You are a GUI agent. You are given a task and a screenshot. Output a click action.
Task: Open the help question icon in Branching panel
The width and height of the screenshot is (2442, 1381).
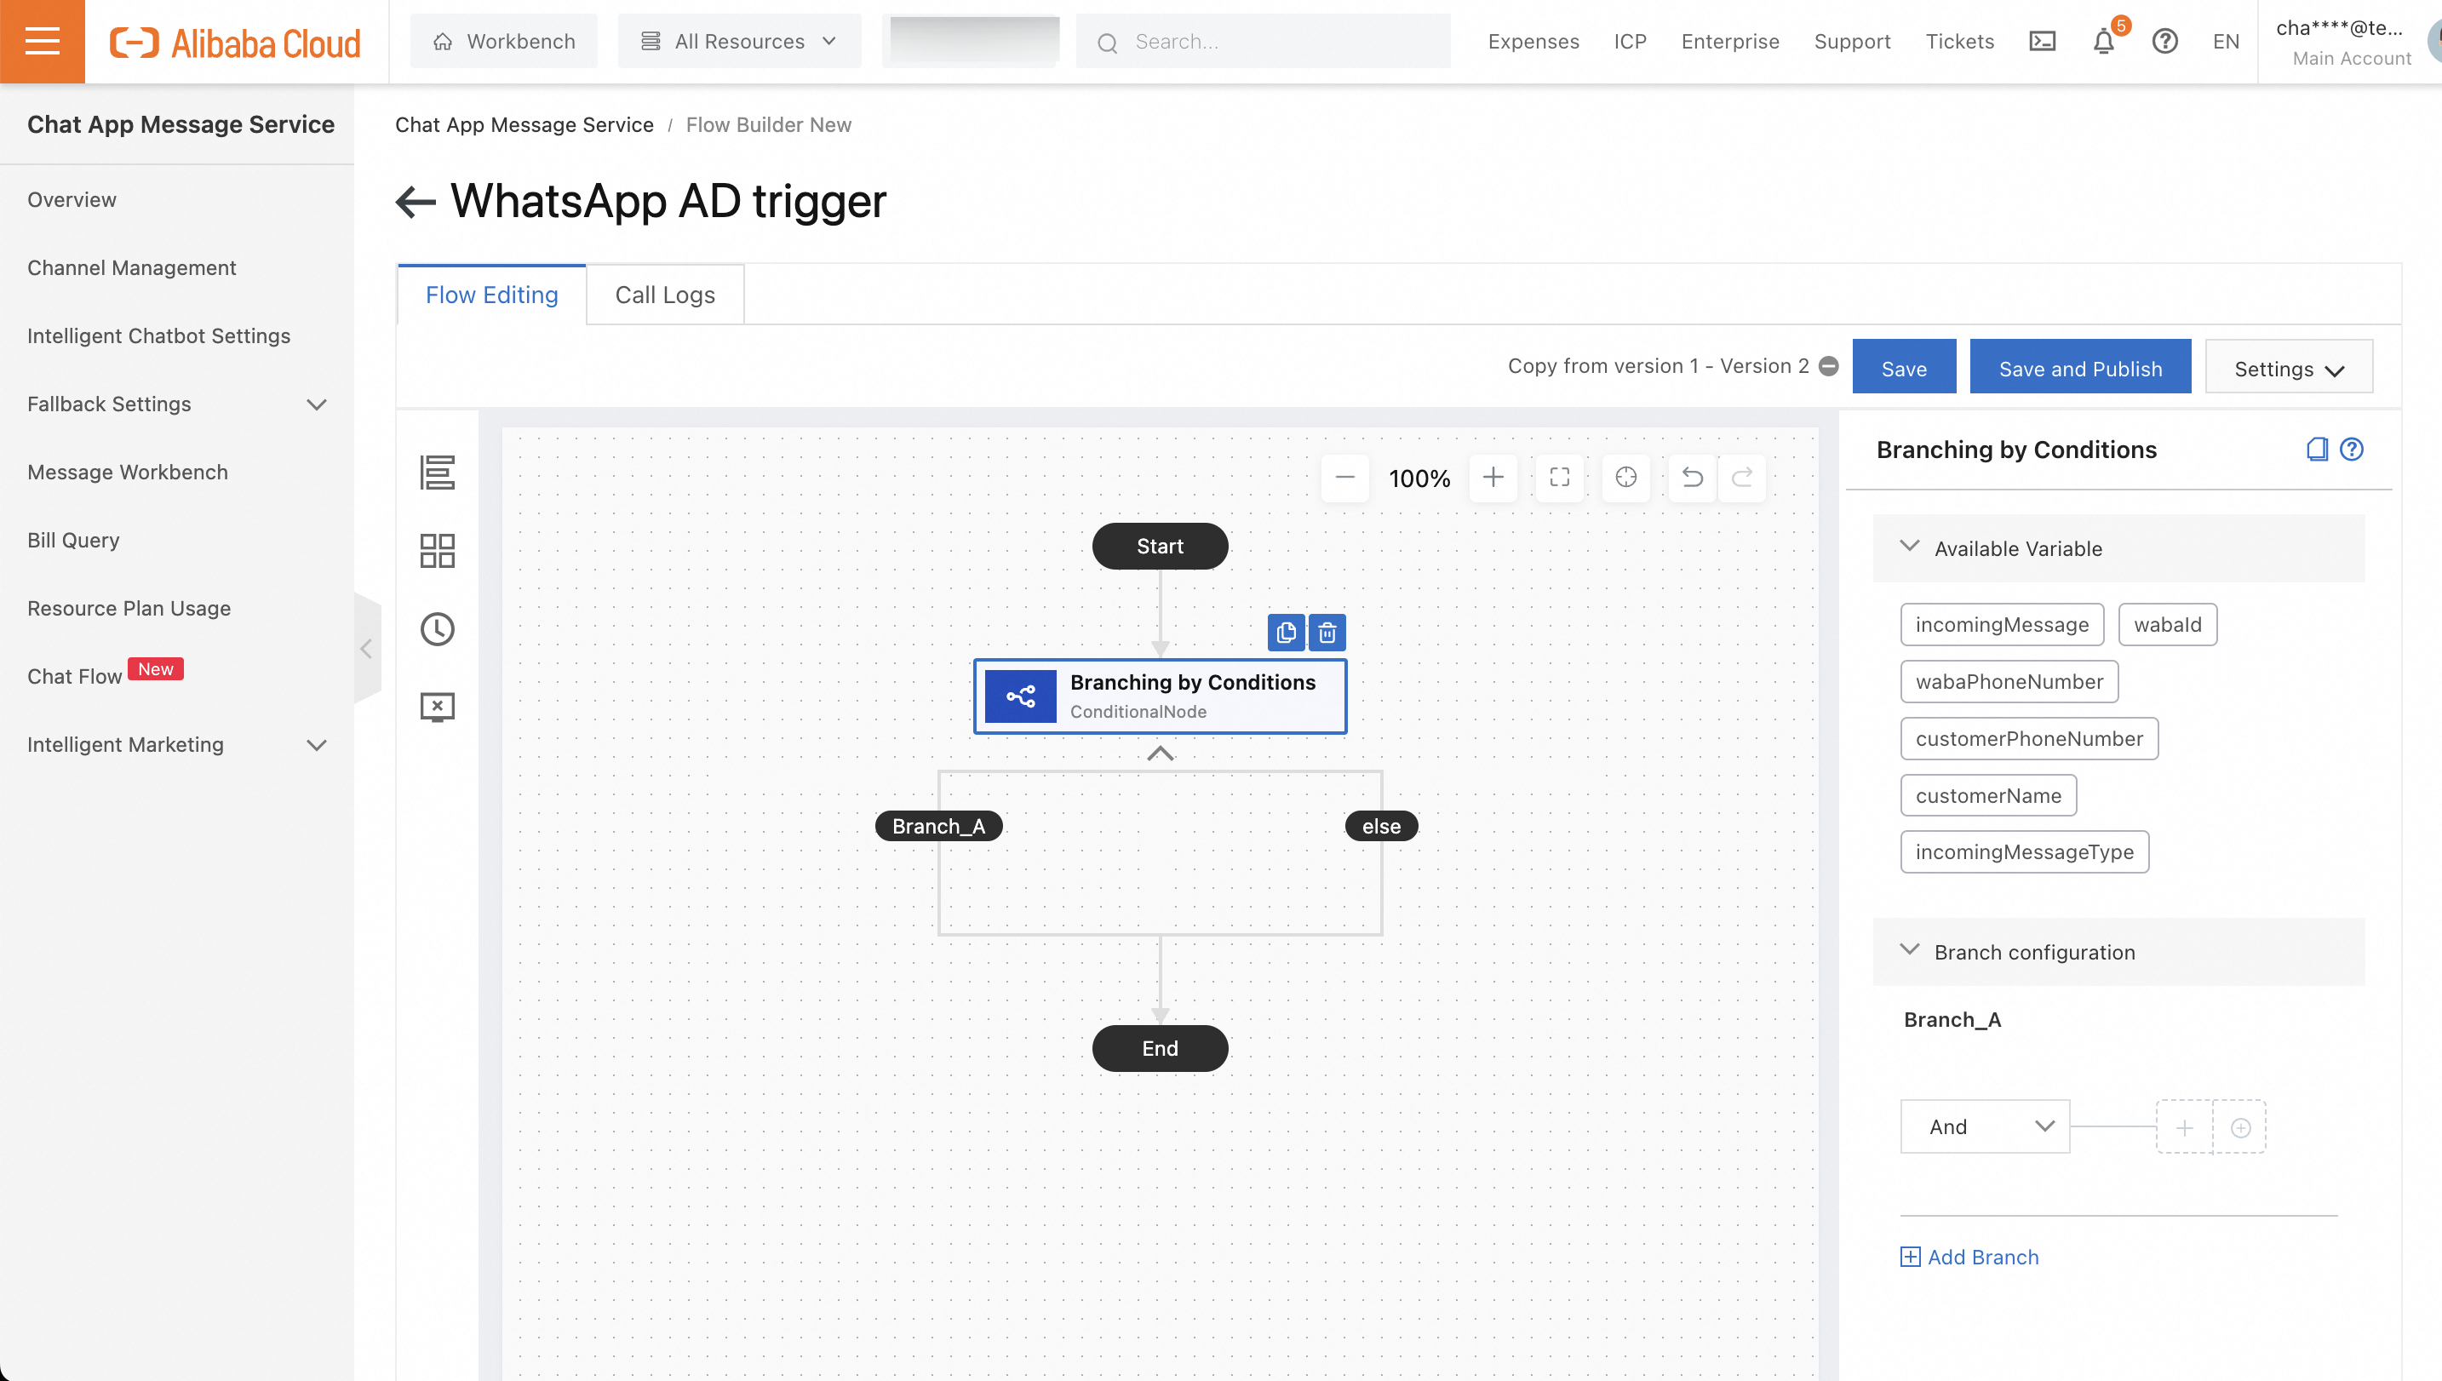pyautogui.click(x=2351, y=450)
